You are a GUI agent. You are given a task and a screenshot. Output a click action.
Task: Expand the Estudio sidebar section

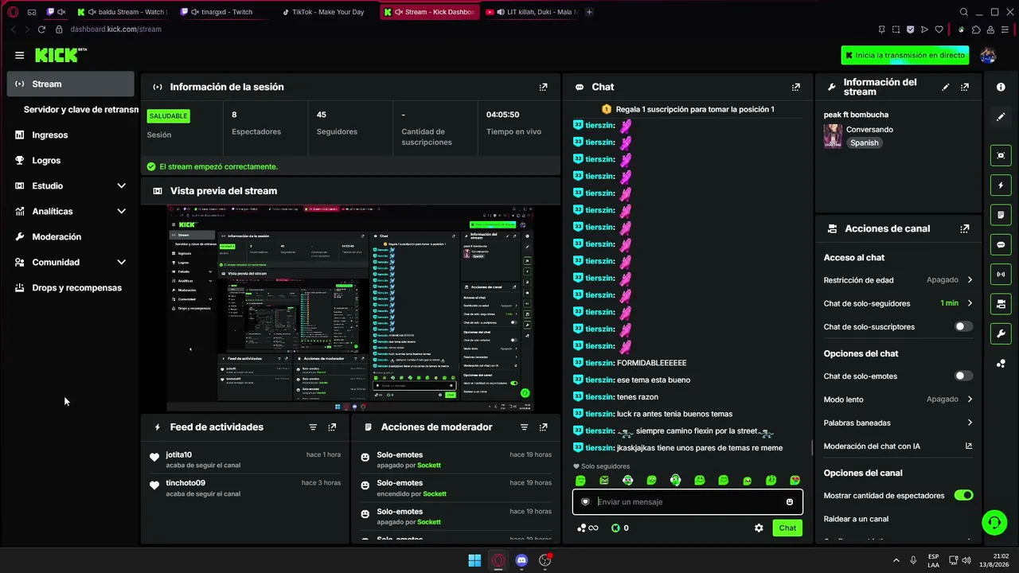(71, 185)
